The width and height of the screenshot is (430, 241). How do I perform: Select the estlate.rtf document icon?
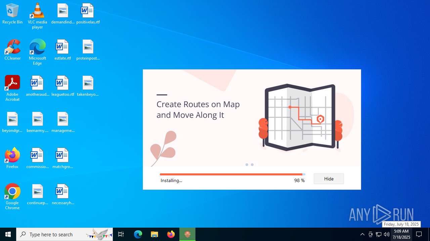[63, 50]
